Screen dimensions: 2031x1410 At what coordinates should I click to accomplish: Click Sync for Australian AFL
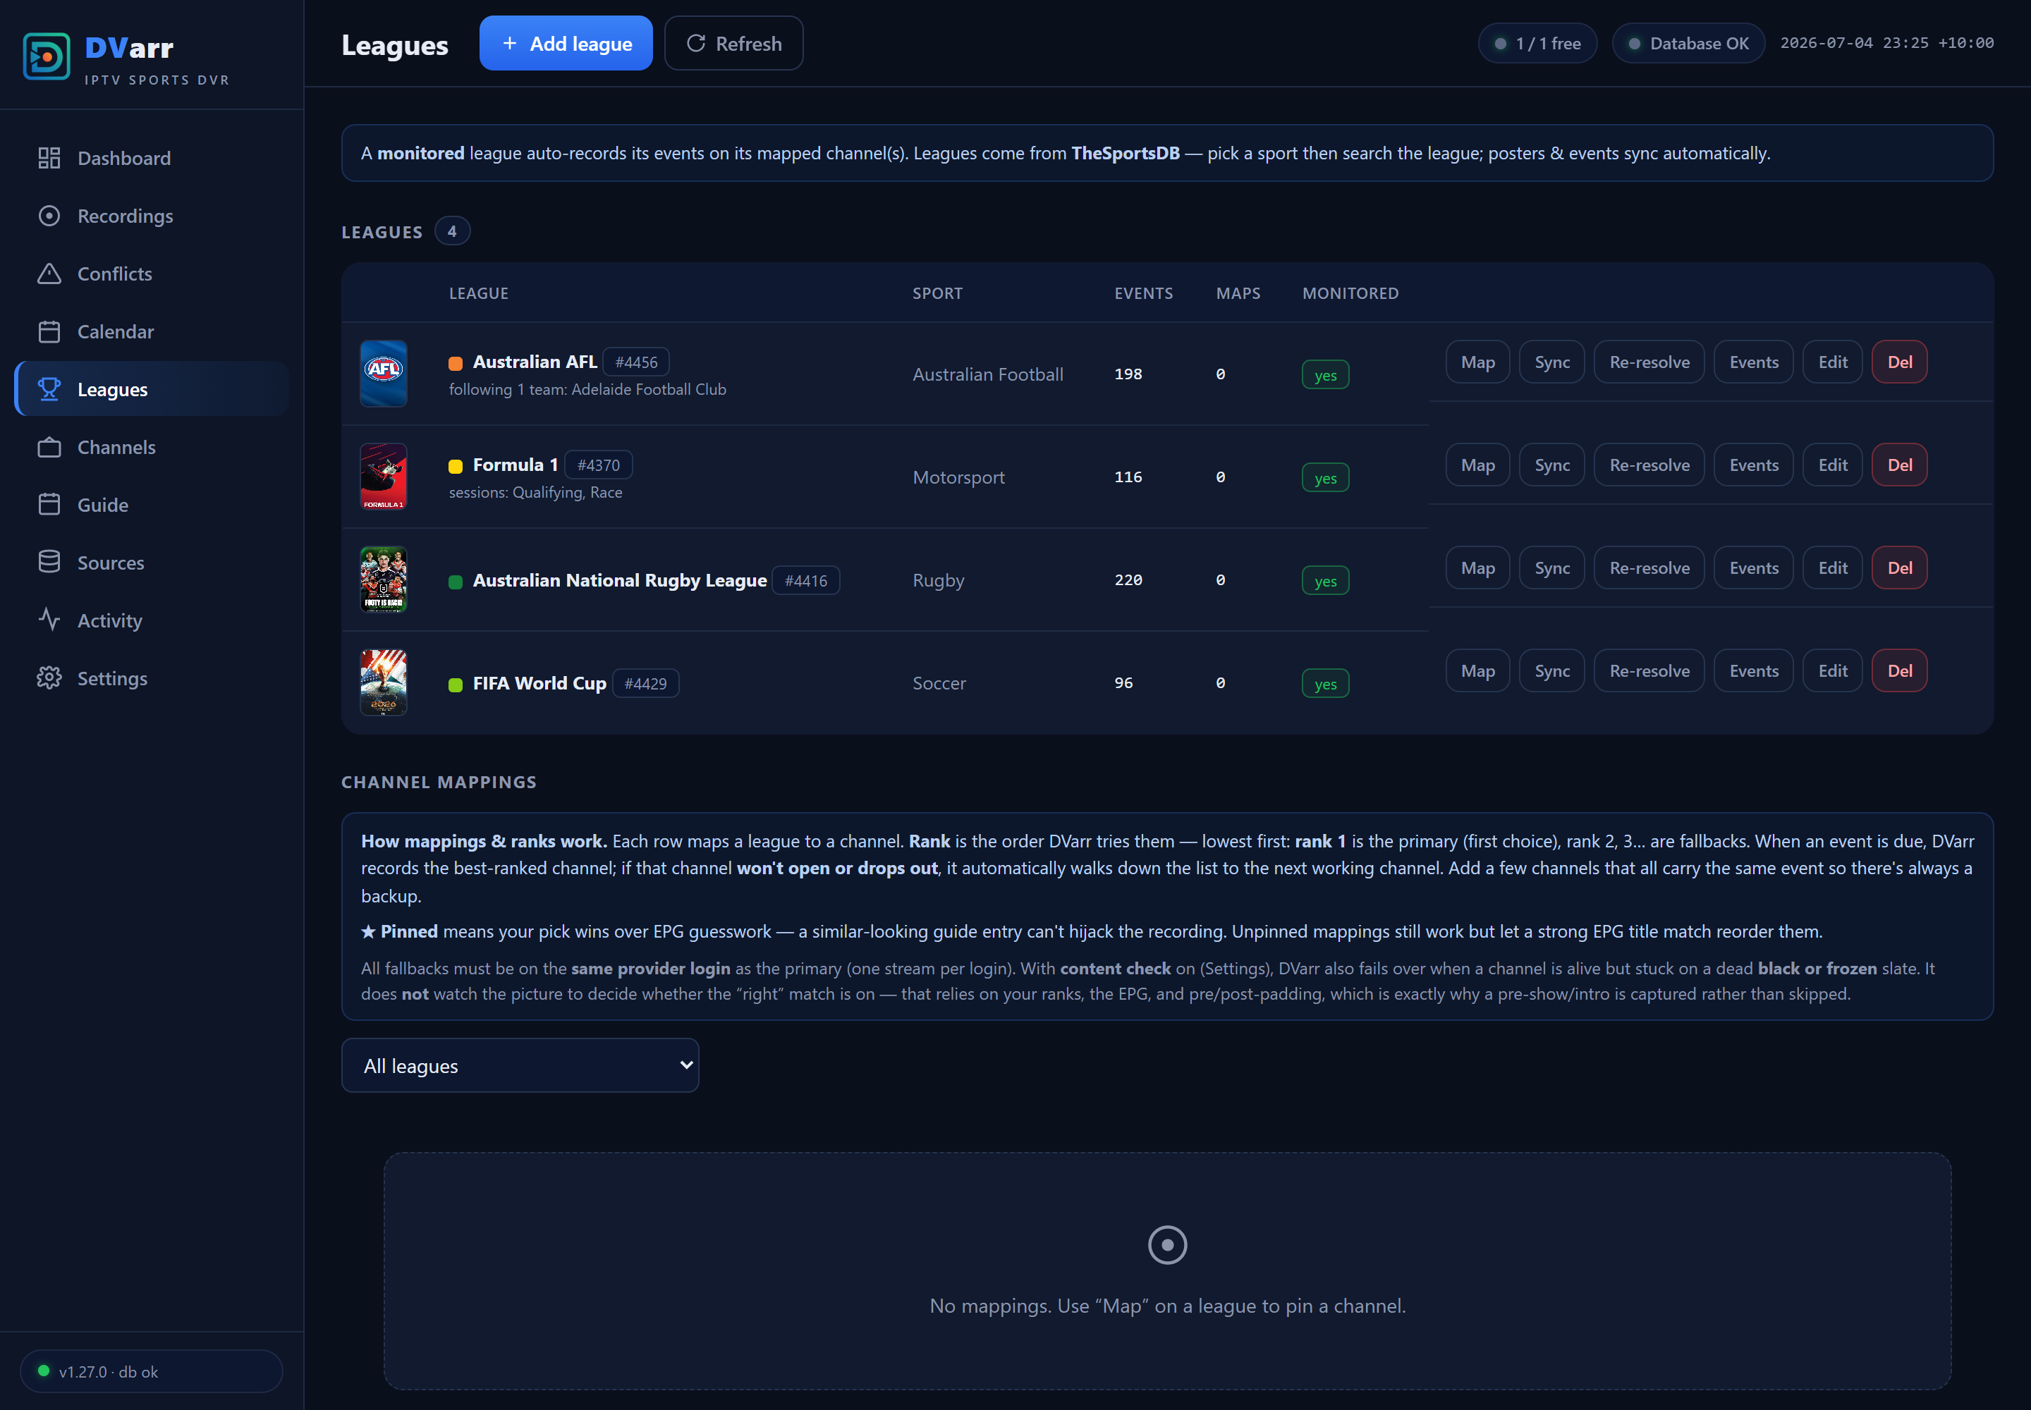pyautogui.click(x=1551, y=362)
